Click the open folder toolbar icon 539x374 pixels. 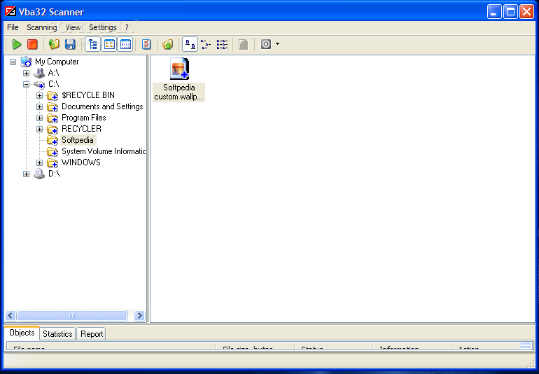(x=54, y=44)
